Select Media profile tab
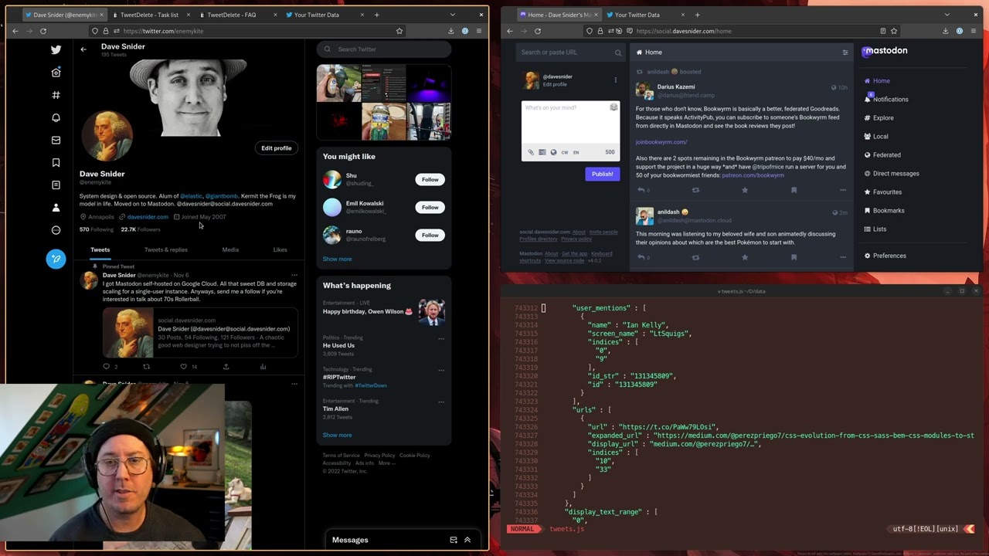 [x=230, y=249]
